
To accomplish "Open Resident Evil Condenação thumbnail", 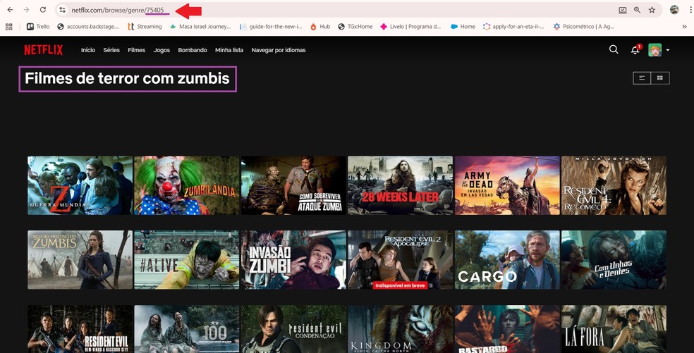I will point(293,329).
